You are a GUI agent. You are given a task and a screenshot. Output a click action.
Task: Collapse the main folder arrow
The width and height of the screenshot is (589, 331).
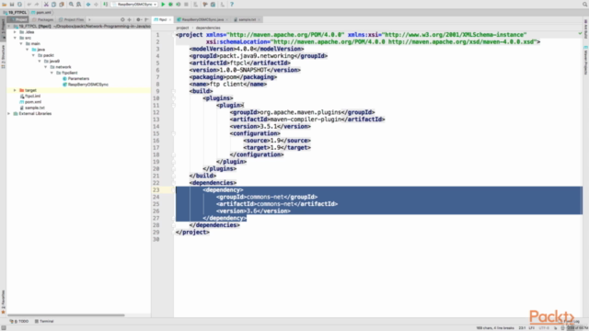(x=21, y=43)
